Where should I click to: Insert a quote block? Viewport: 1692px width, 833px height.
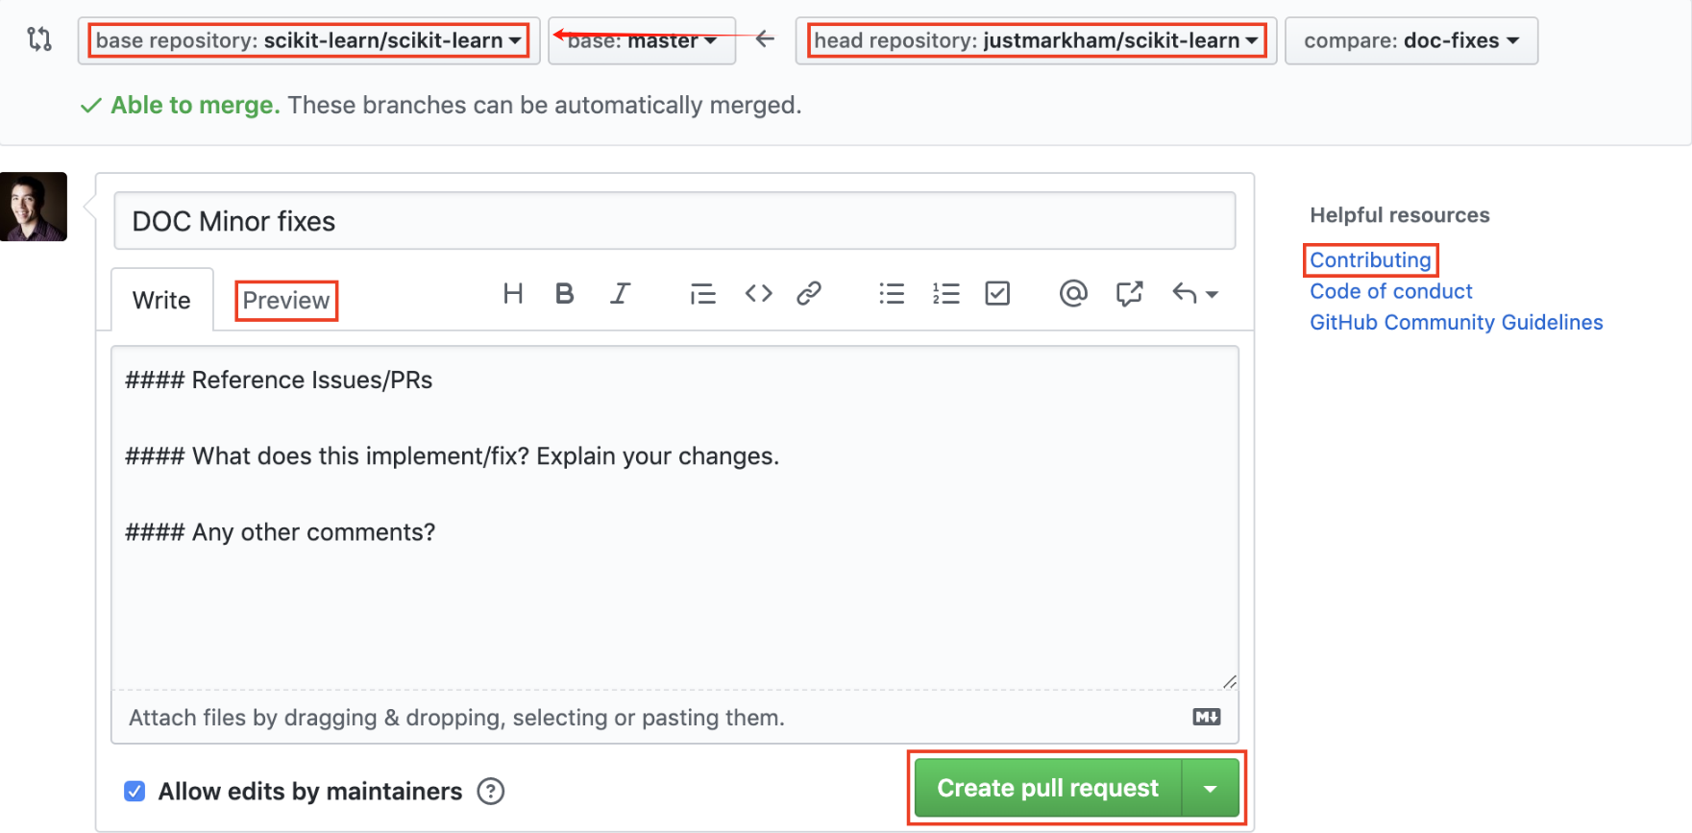(702, 294)
